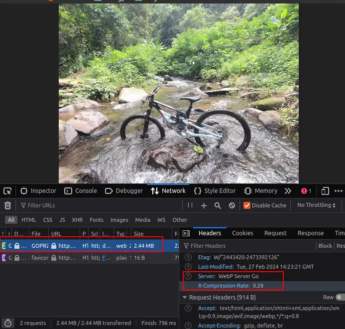Open help icon for Server header

click(188, 276)
